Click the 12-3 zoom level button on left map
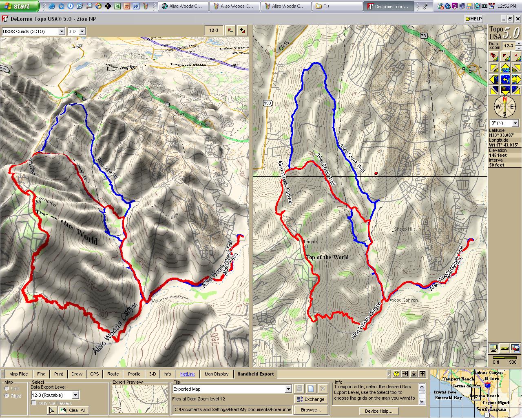The image size is (522, 418). click(214, 31)
